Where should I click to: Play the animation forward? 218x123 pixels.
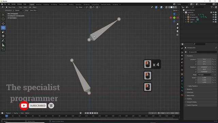point(92,113)
